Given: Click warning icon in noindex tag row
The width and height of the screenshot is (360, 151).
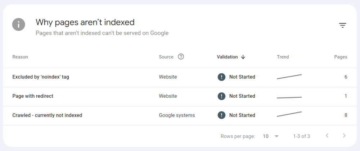Looking at the screenshot, I should [221, 77].
